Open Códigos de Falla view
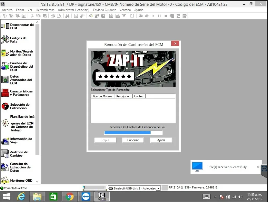 (14, 40)
